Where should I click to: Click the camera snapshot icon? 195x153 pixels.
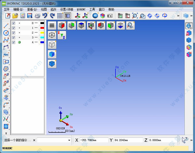(x=110, y=16)
